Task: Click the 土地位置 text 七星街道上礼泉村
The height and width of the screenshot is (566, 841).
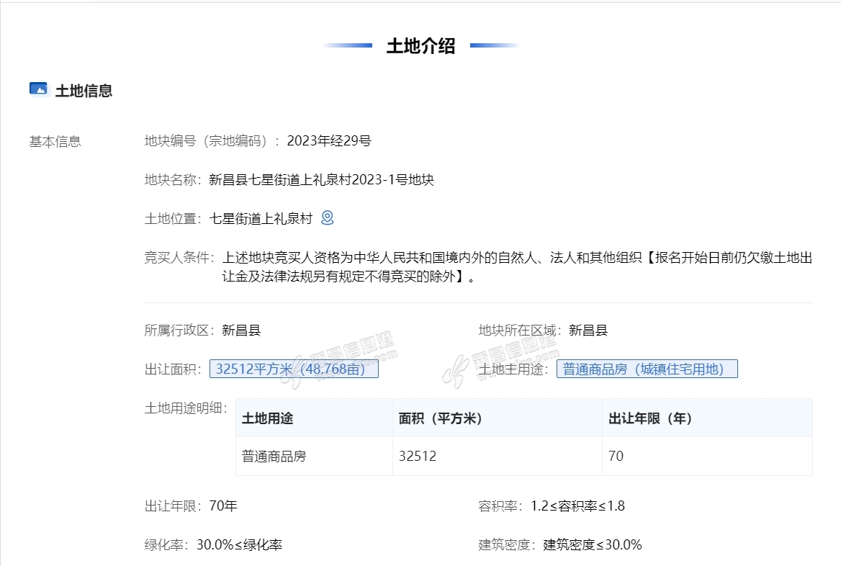Action: coord(261,219)
